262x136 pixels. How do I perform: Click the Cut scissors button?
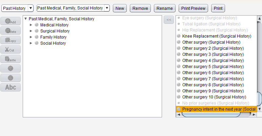click(x=11, y=50)
